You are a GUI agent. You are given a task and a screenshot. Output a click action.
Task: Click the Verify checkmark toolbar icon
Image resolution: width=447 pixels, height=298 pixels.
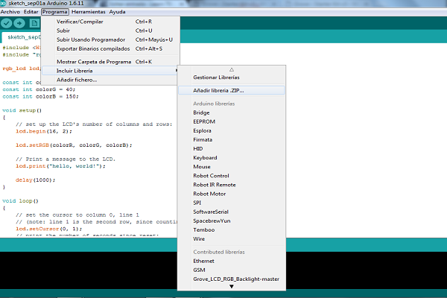point(6,23)
